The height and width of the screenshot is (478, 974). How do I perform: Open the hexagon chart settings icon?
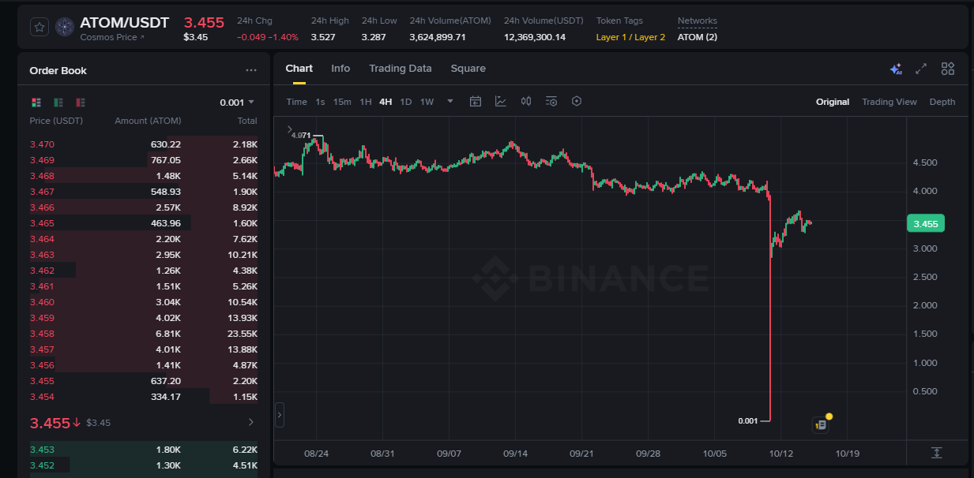(x=577, y=102)
